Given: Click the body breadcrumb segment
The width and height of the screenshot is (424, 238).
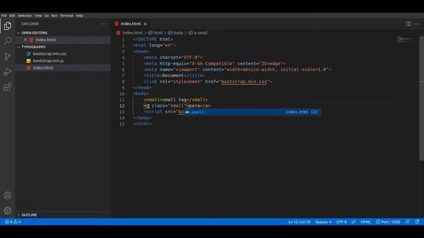Looking at the screenshot, I should pos(178,32).
